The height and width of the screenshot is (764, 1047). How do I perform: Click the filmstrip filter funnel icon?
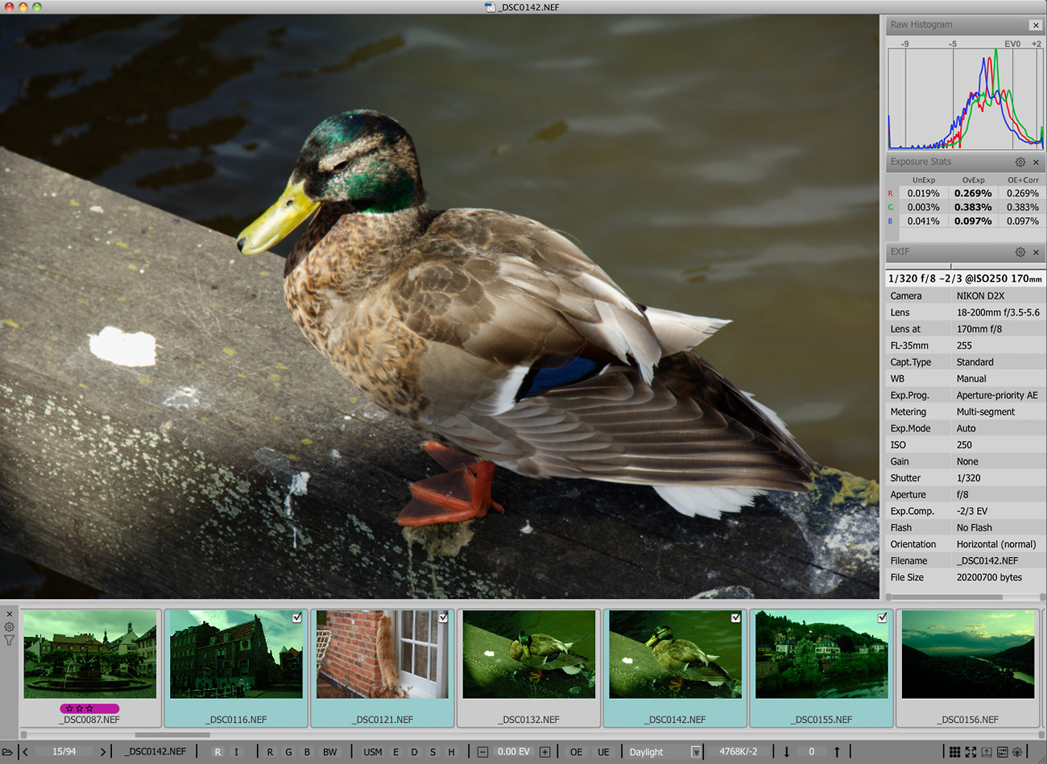pos(9,641)
